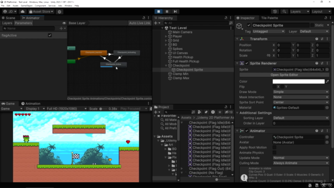The height and width of the screenshot is (188, 334).
Task: Open the Layer Default dropdown
Action: point(314,31)
